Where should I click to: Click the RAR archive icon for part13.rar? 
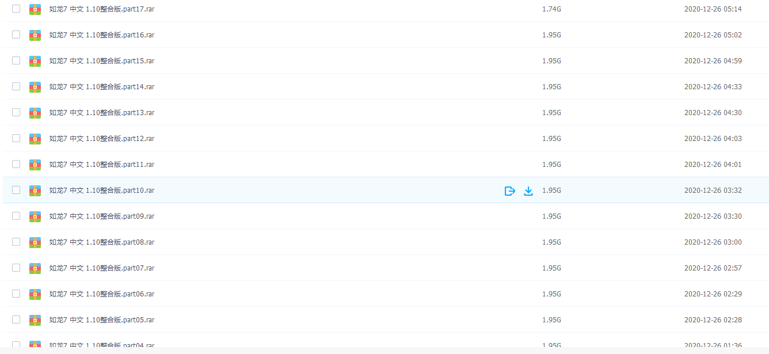[x=35, y=113]
